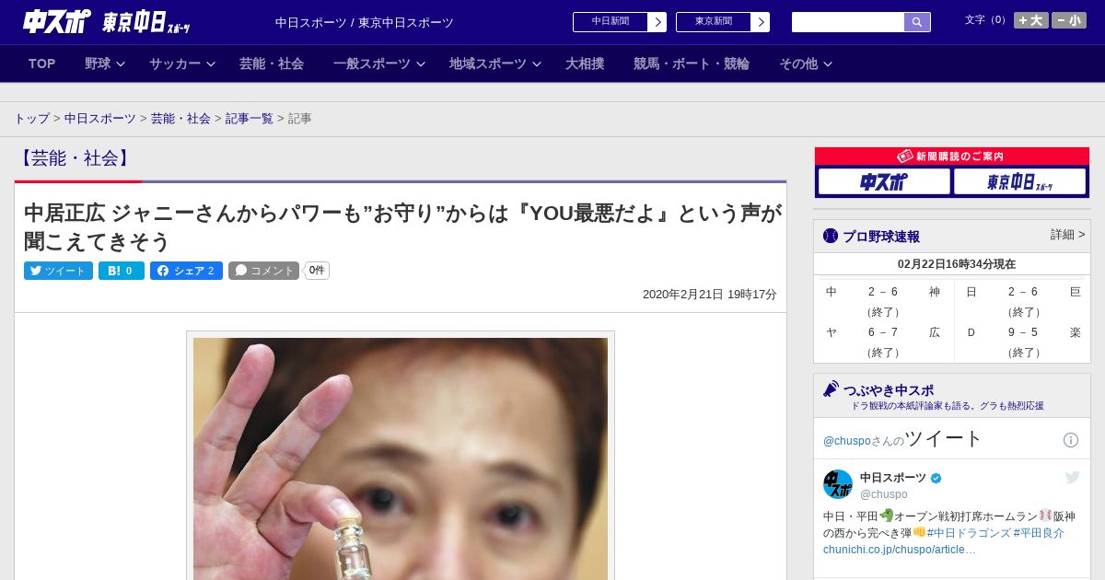The width and height of the screenshot is (1105, 580).
Task: Expand the 一般スポーツ dropdown chevron
Action: [421, 64]
